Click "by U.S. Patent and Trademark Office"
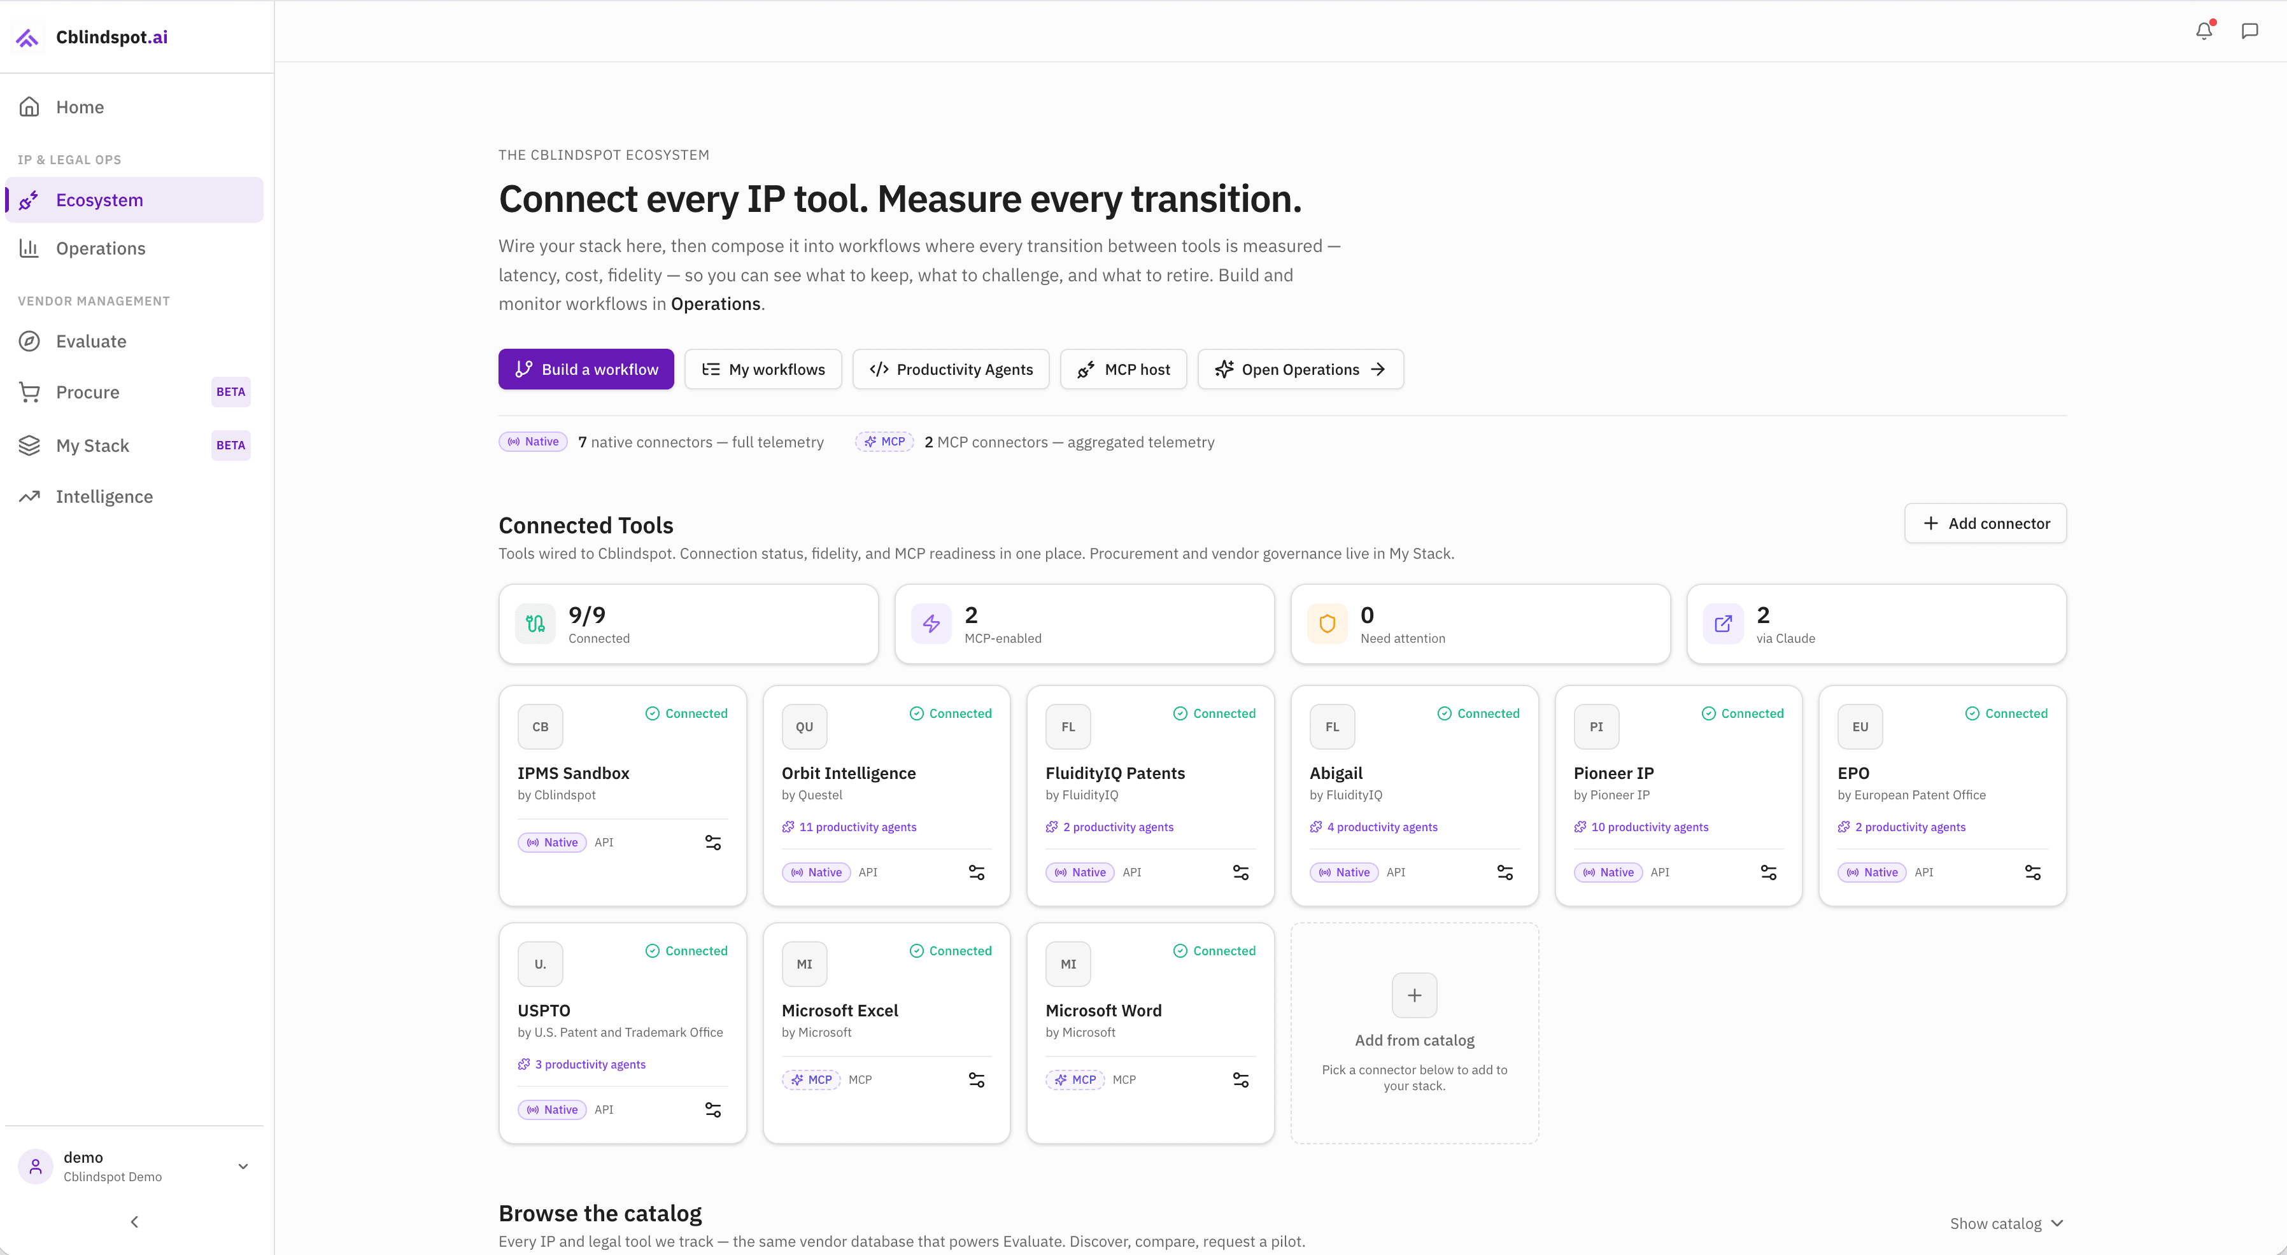The image size is (2287, 1255). point(621,1032)
